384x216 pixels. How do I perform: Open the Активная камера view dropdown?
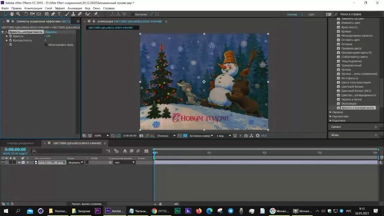pyautogui.click(x=201, y=136)
